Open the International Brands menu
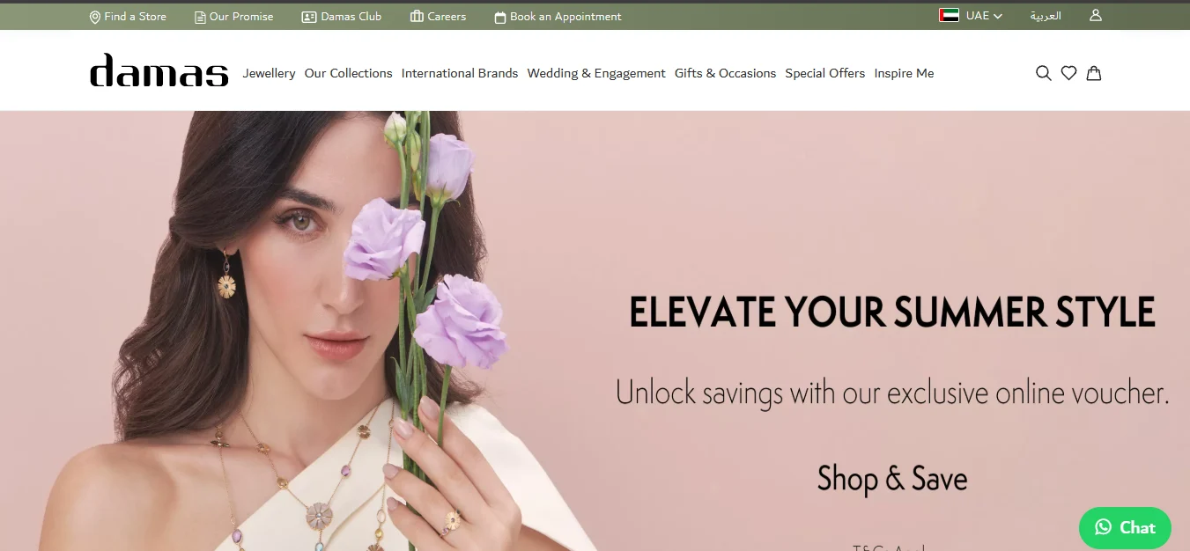The image size is (1190, 551). (460, 73)
